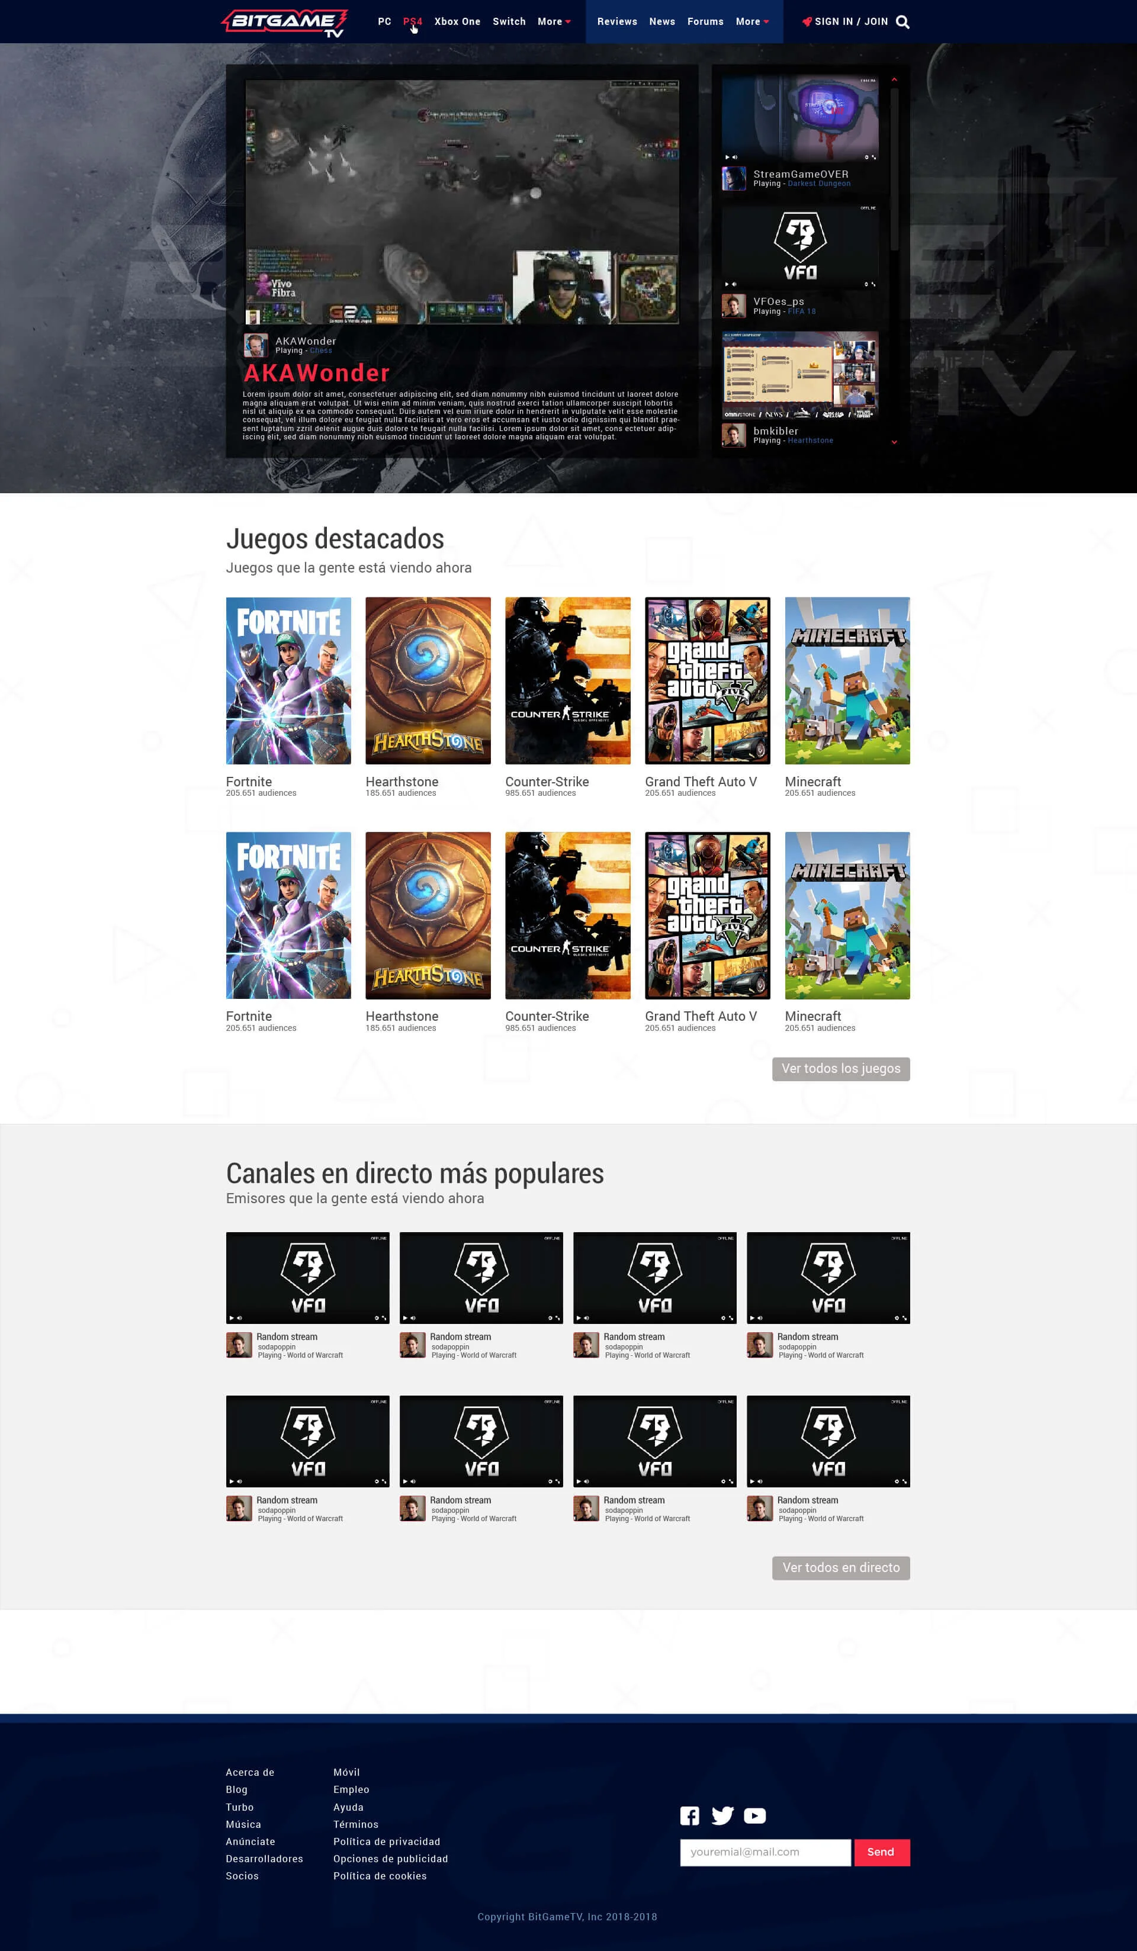This screenshot has width=1137, height=1951.
Task: Open the YouTube channel from the footer
Action: point(754,1815)
